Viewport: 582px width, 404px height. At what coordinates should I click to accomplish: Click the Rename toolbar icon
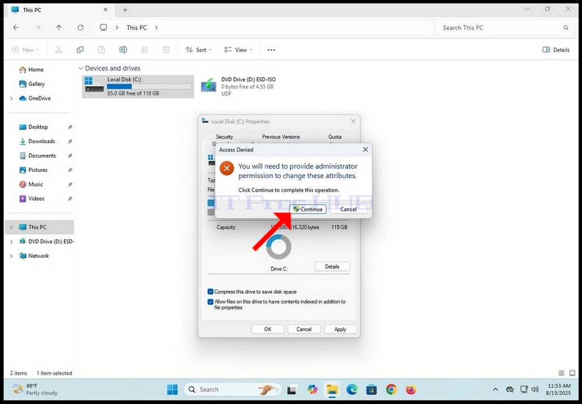pyautogui.click(x=123, y=50)
